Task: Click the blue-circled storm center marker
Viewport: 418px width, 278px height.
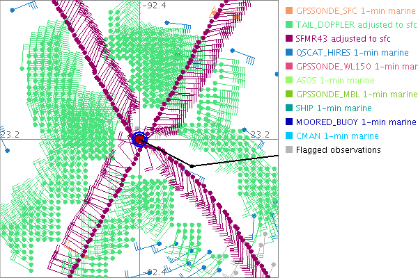Action: coord(139,140)
